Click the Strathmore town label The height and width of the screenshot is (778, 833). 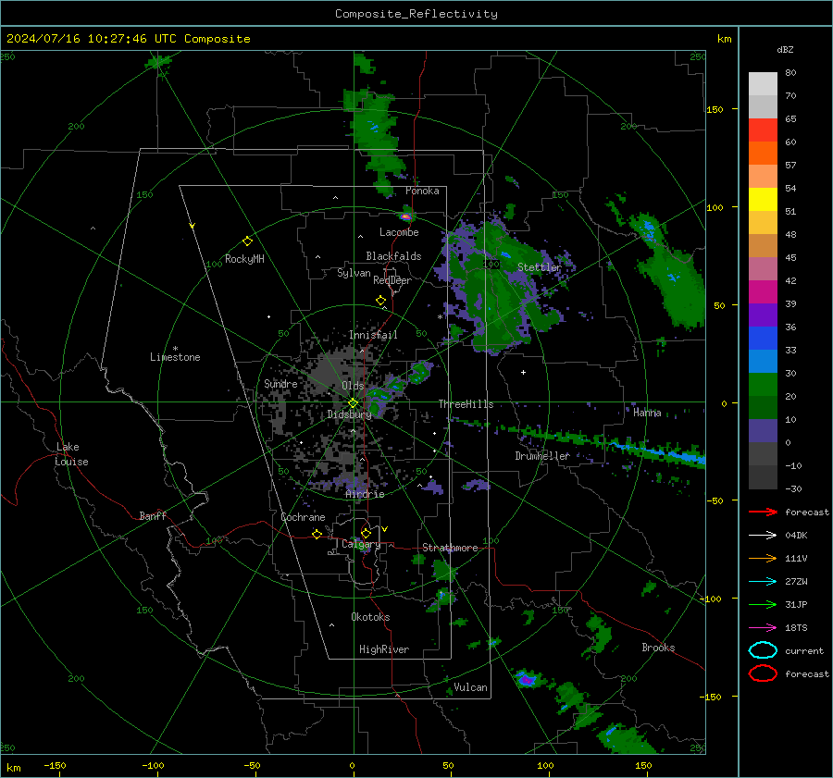(450, 548)
